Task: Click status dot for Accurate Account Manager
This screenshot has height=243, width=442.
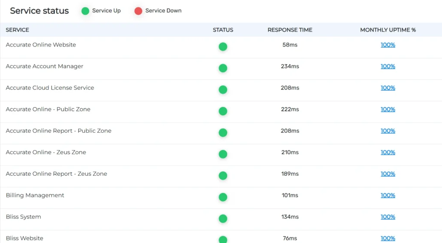Action: 223,68
